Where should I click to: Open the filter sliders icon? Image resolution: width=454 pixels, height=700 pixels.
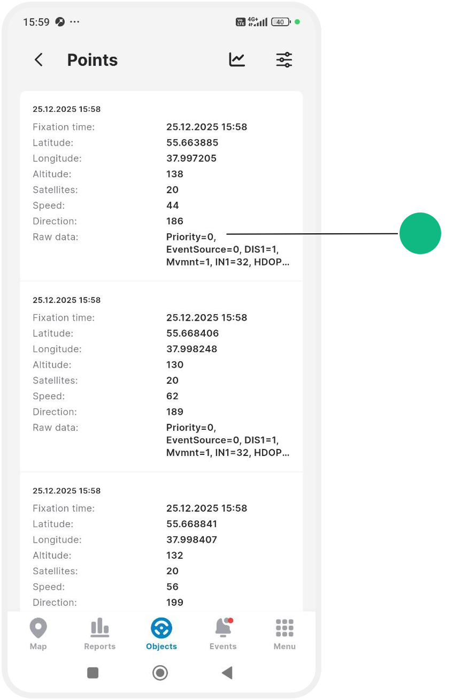pos(284,59)
